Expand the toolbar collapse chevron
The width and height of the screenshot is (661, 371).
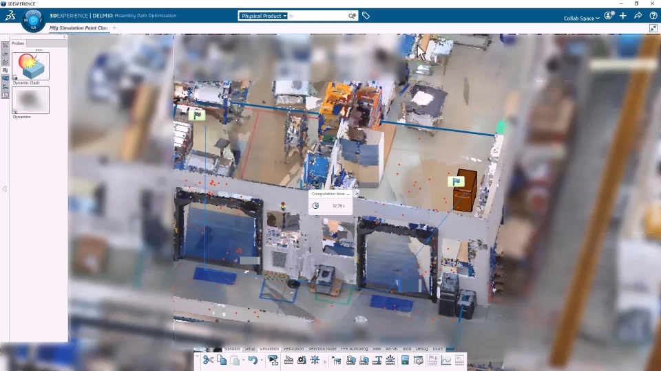tap(197, 357)
